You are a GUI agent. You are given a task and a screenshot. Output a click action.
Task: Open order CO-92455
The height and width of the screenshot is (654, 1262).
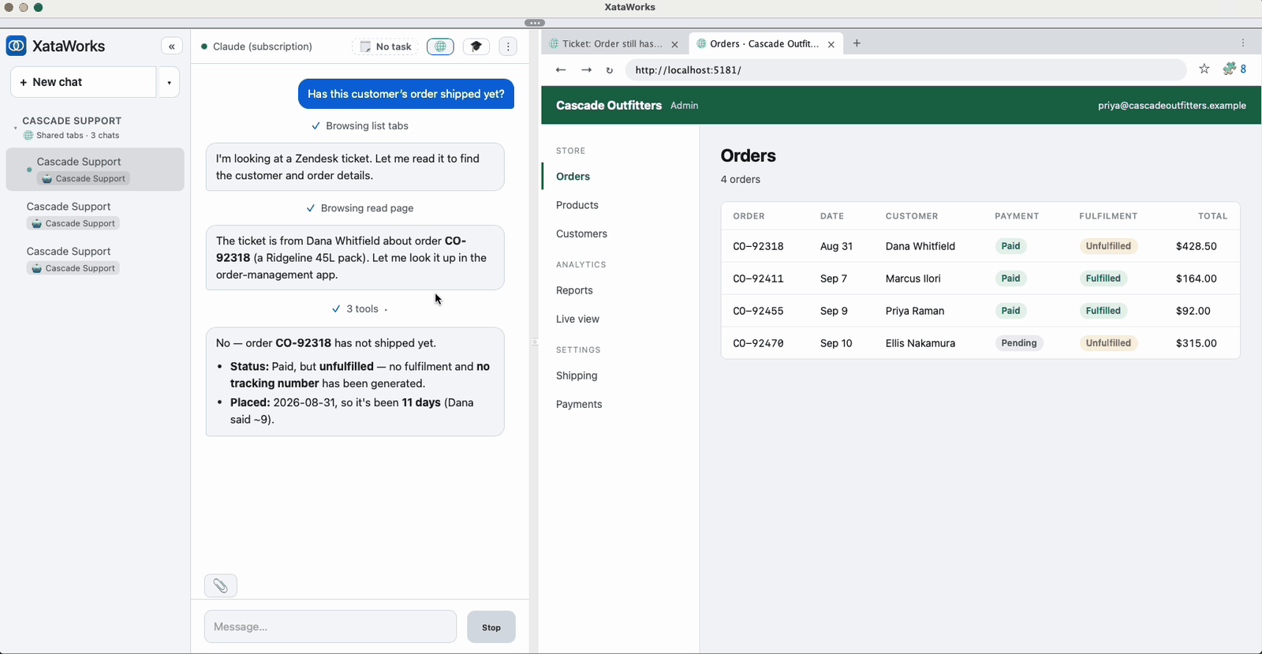click(758, 311)
